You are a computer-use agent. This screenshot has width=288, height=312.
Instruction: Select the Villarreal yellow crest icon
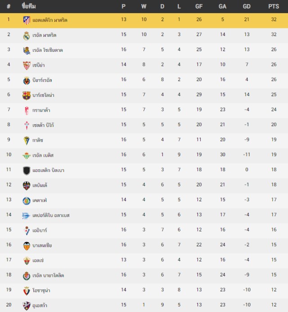[27, 81]
